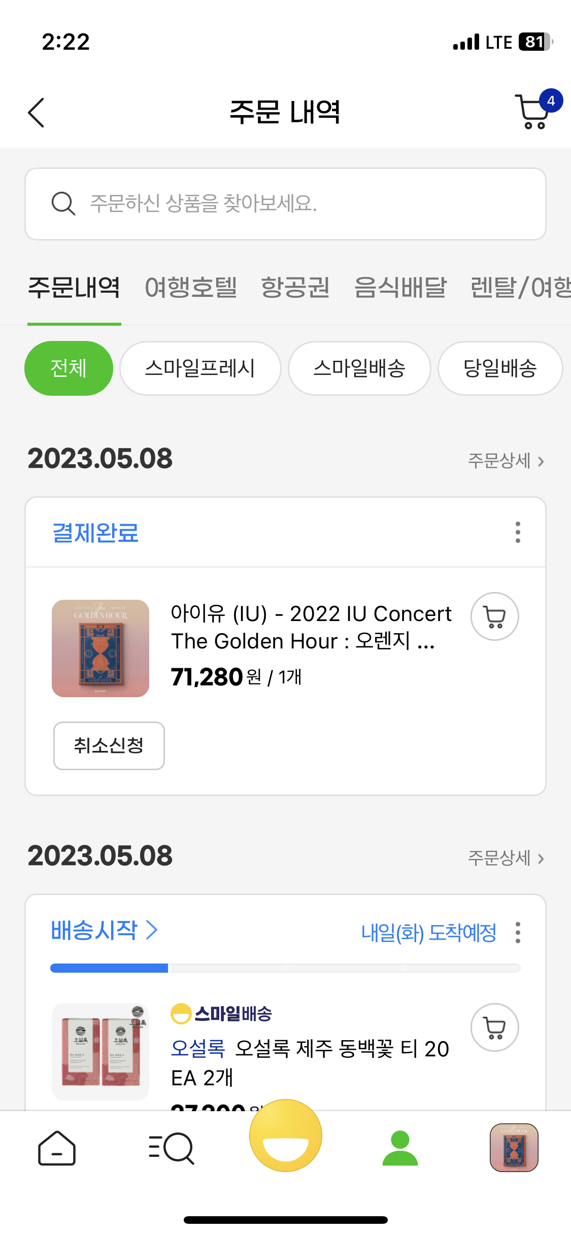This screenshot has width=571, height=1236.
Task: Open more options for 결제완료 order
Action: pos(518,532)
